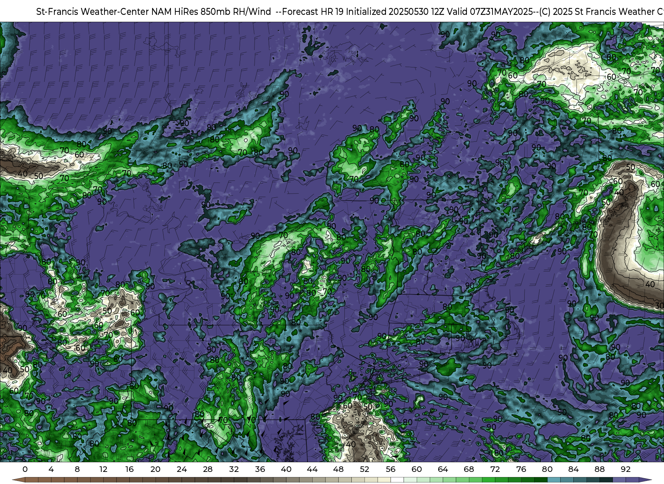Click the "92" color bar legend label
This screenshot has width=664, height=484.
[x=626, y=469]
